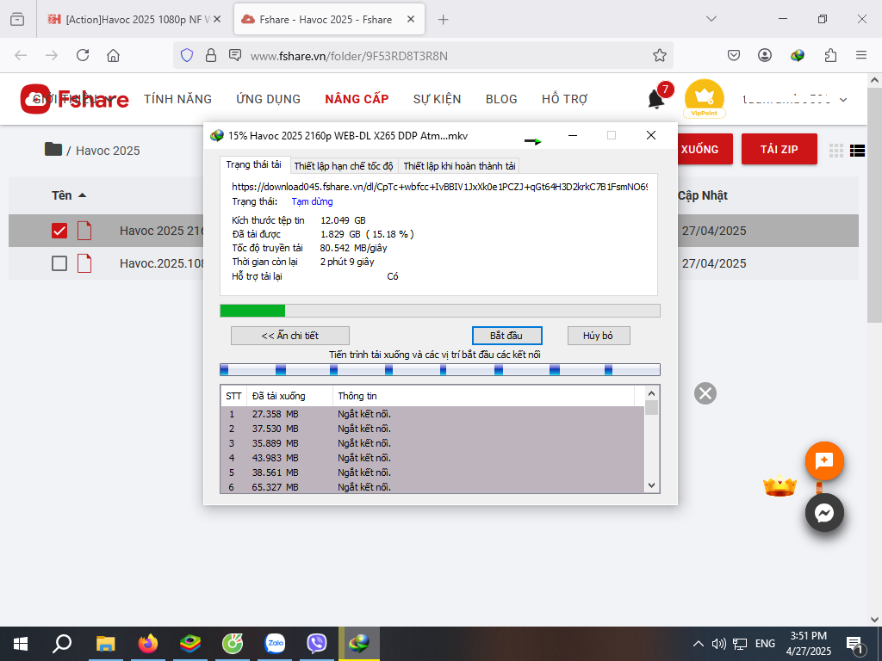
Task: Open the IDM extension icon in toolbar
Action: [797, 55]
